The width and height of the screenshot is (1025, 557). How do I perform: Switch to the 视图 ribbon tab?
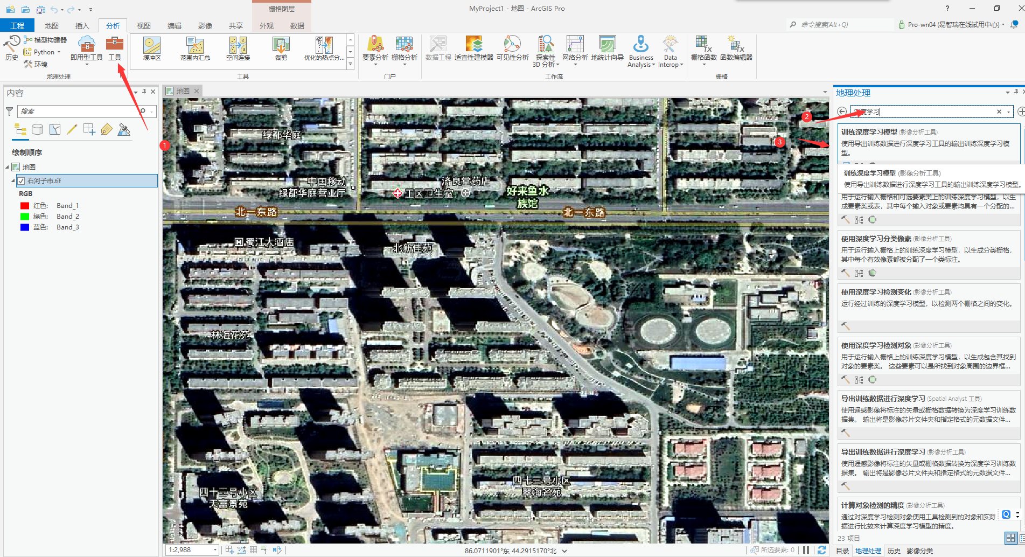[143, 25]
